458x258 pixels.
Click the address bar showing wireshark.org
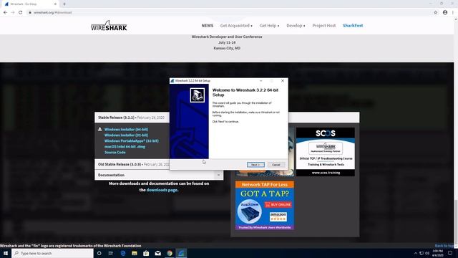coord(228,12)
